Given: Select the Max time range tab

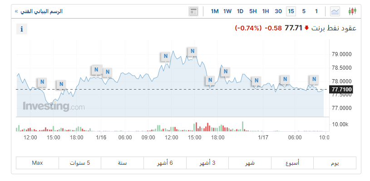Looking at the screenshot, I should click(37, 163).
